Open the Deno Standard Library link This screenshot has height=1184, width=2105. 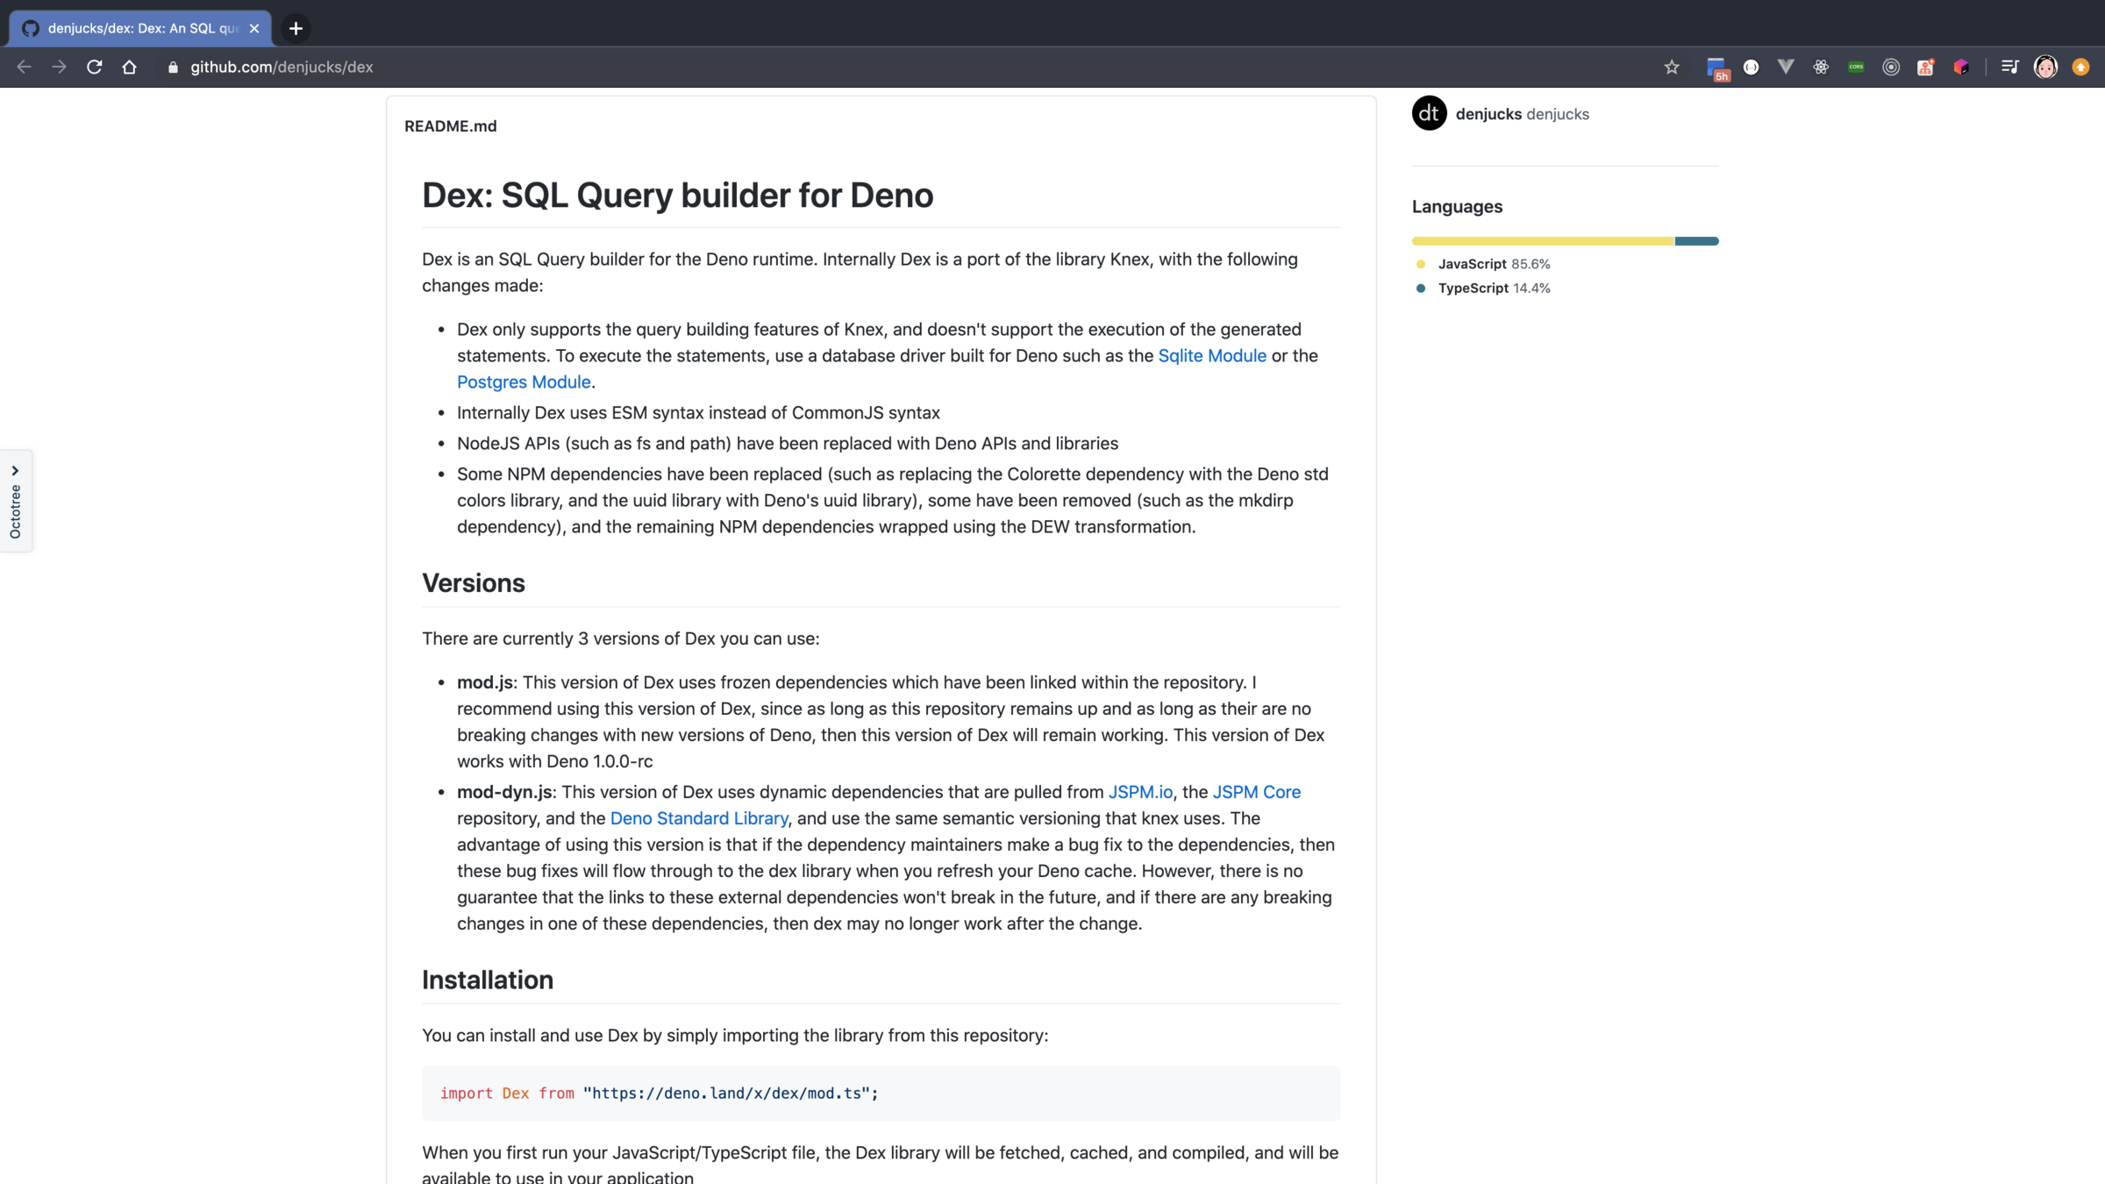click(698, 818)
